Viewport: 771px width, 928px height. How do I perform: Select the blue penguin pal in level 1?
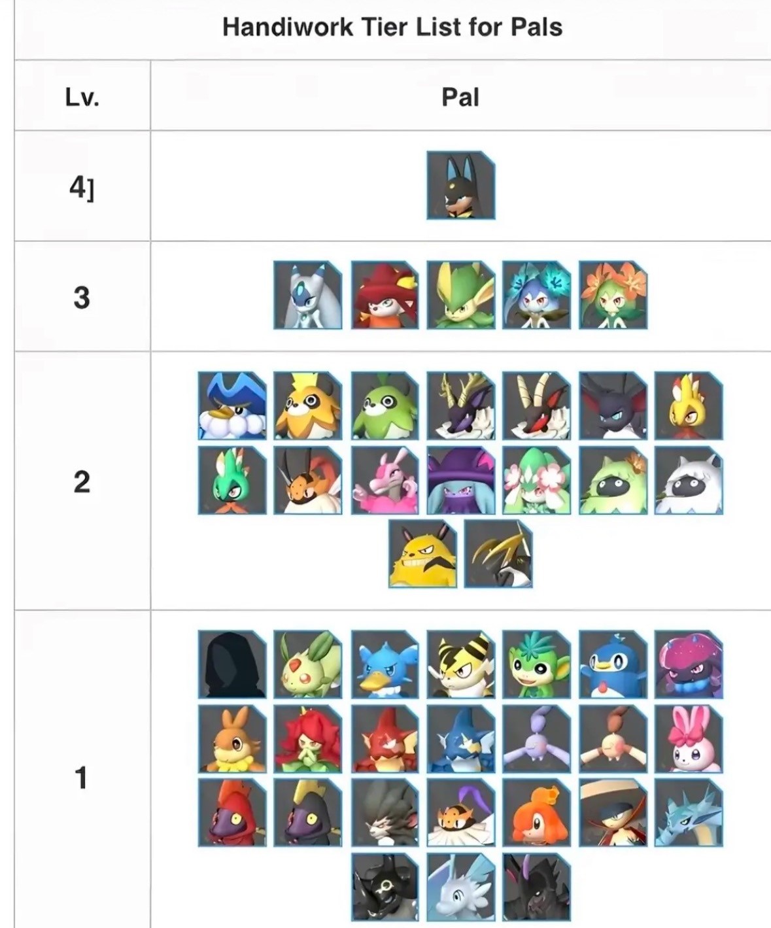[x=613, y=664]
